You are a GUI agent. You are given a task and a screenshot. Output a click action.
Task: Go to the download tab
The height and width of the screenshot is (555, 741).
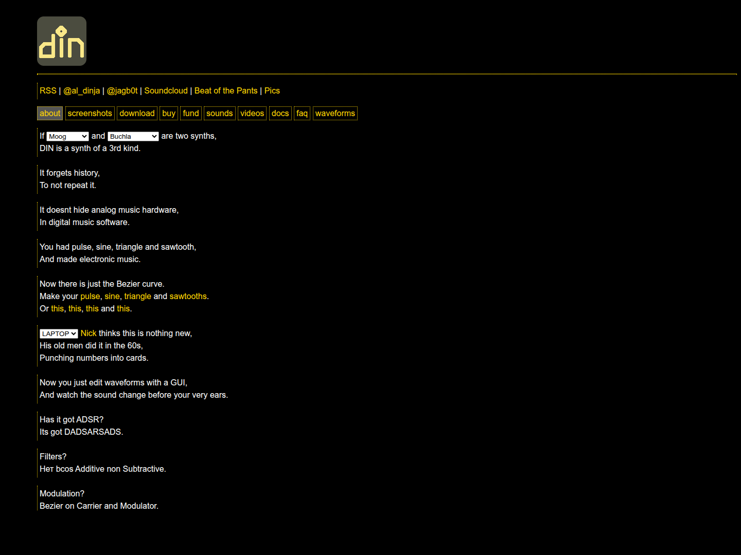[137, 114]
